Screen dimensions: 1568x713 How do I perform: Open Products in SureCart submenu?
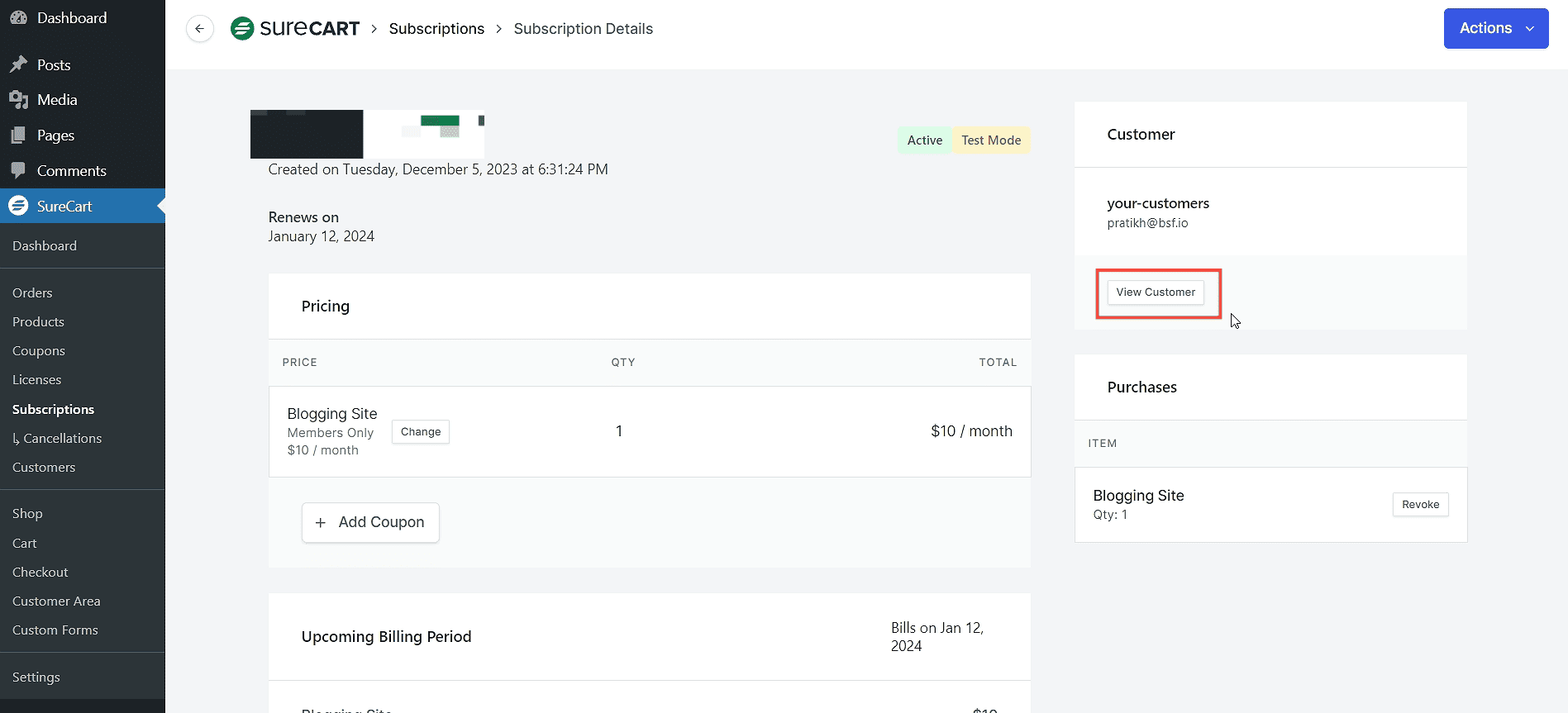tap(38, 322)
